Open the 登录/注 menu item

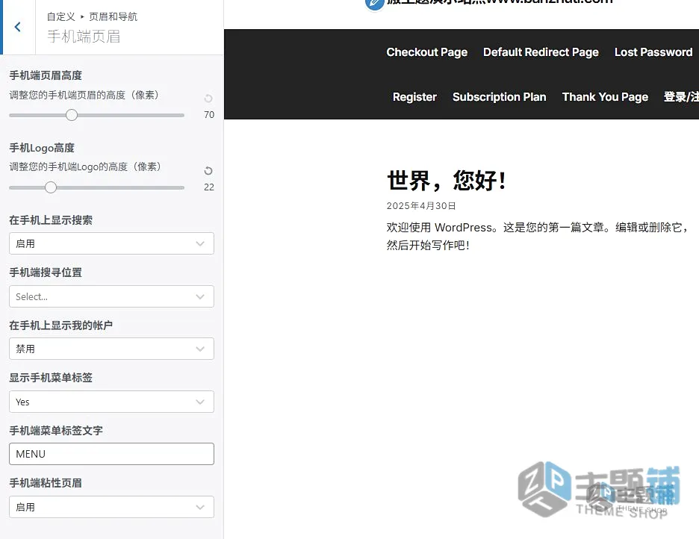pos(681,97)
